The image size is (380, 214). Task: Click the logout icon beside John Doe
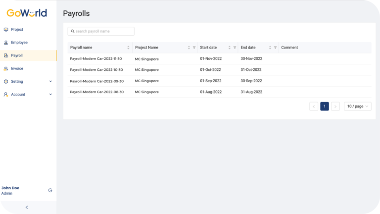point(50,190)
